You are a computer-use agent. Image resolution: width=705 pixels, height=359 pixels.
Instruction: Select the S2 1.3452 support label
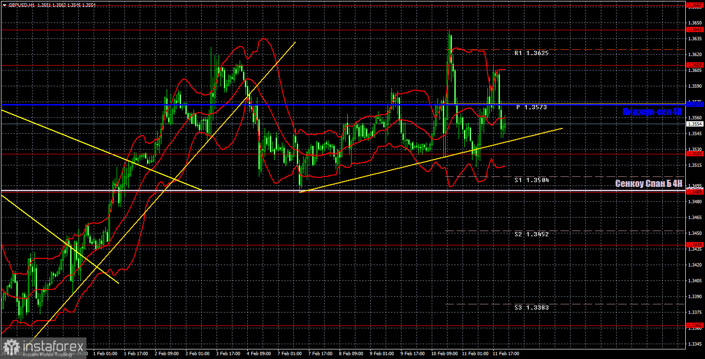click(x=532, y=234)
